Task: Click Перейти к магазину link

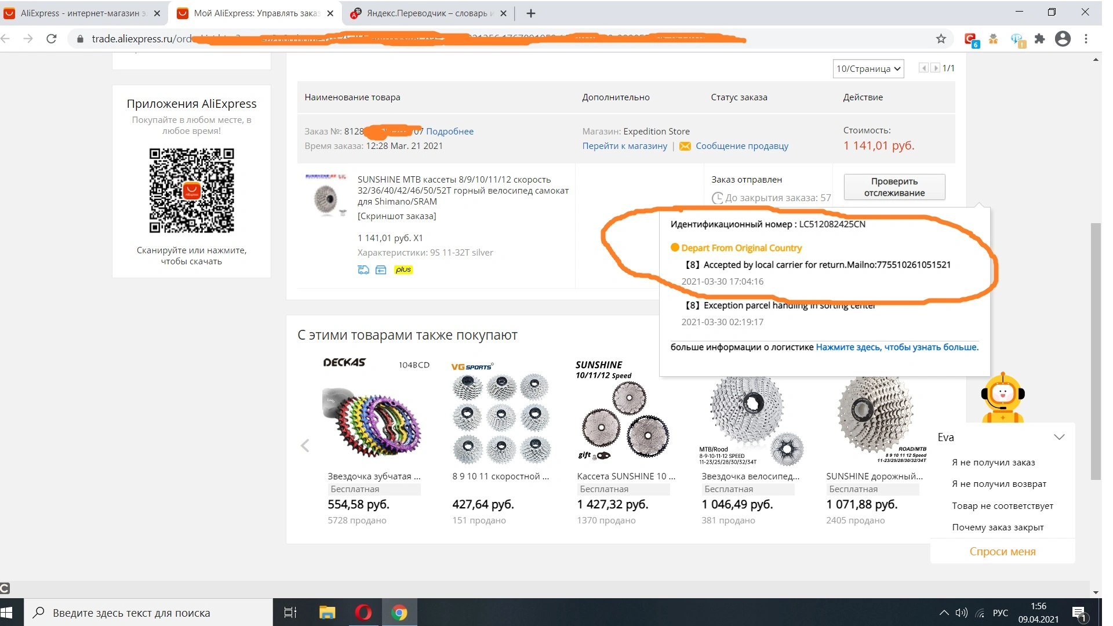Action: point(625,146)
